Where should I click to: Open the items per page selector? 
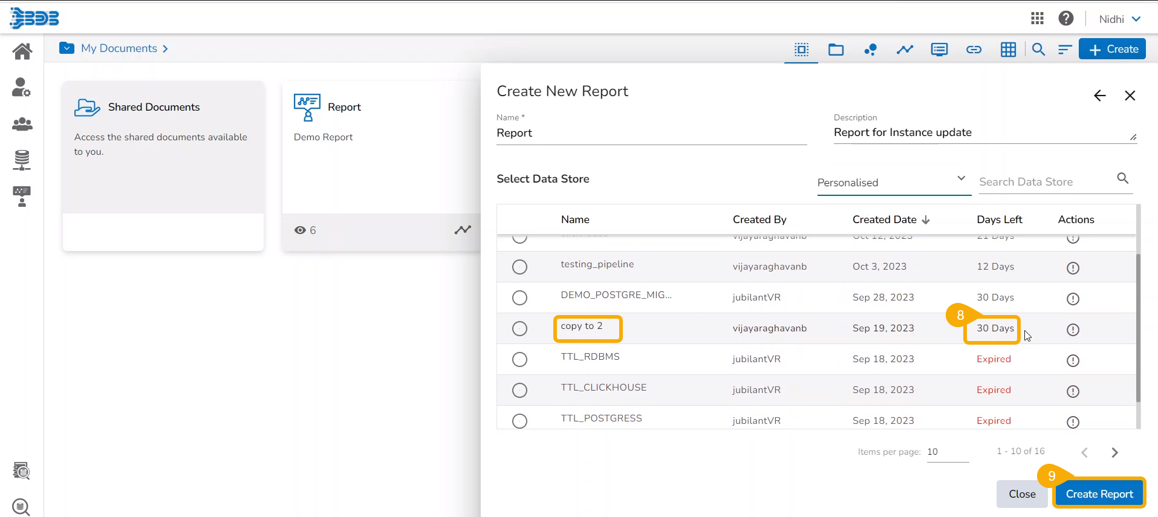tap(947, 452)
